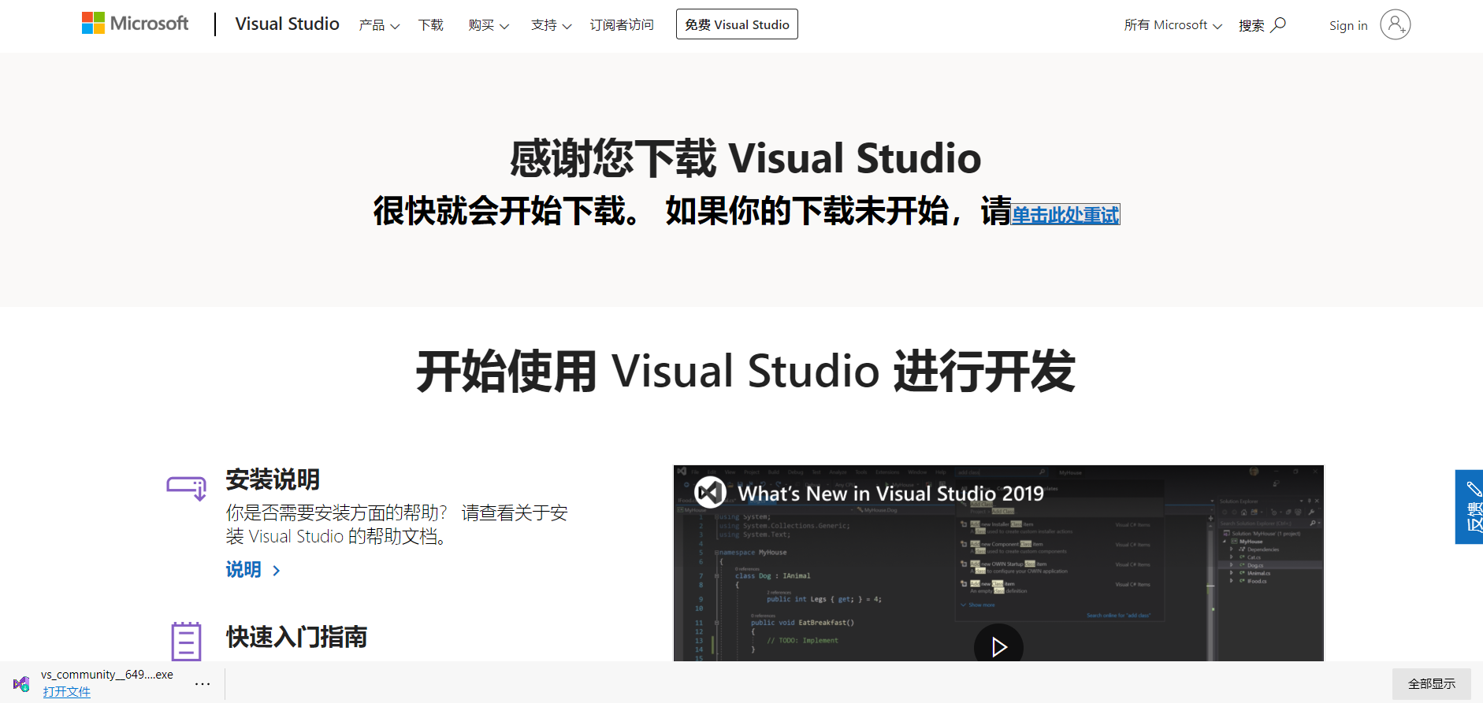Click the 全部显示 downloads button
This screenshot has height=703, width=1483.
1431,683
